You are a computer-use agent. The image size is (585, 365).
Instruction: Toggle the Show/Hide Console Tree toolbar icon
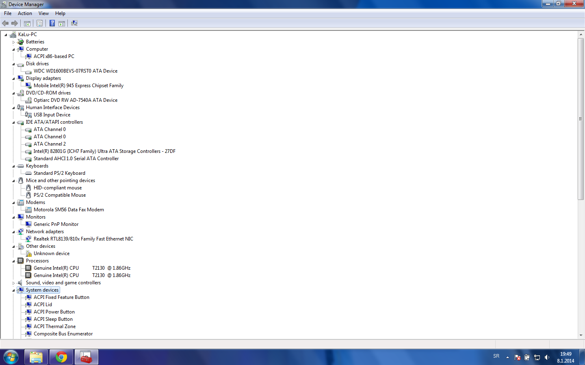coord(27,23)
